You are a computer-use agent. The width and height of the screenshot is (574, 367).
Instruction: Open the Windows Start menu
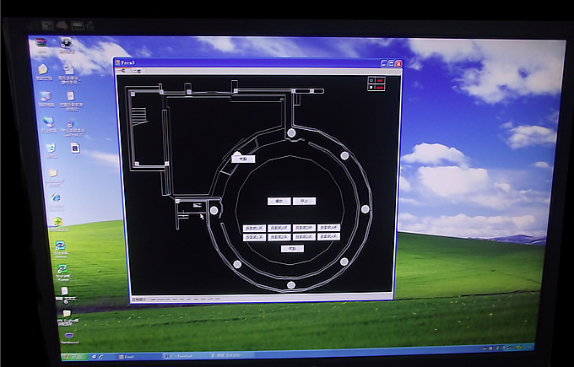click(x=74, y=357)
